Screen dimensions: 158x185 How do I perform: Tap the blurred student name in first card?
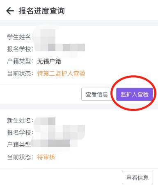click(44, 36)
